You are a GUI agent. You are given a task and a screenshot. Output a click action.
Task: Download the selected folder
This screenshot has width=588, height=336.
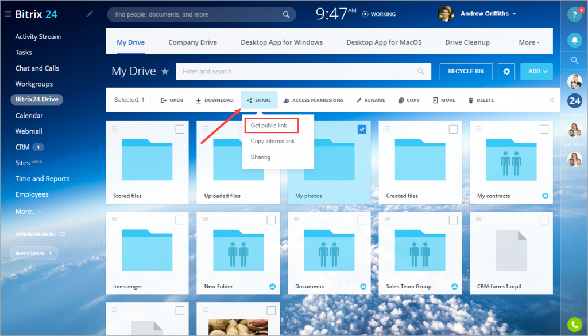coord(215,100)
